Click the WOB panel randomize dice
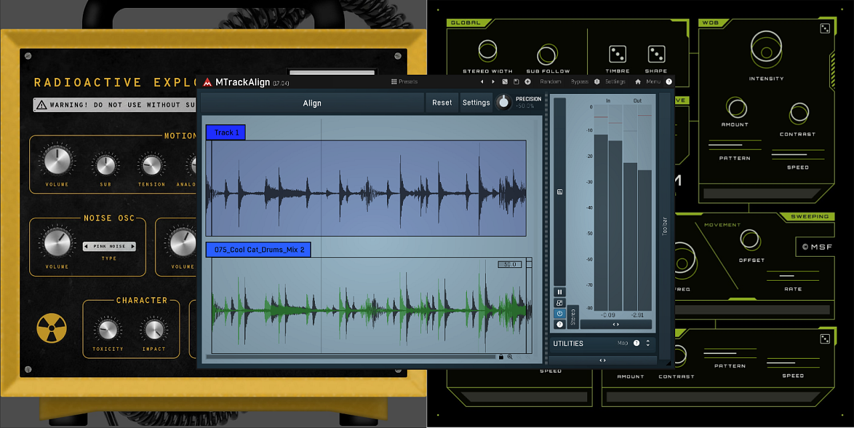The height and width of the screenshot is (428, 854). [825, 28]
